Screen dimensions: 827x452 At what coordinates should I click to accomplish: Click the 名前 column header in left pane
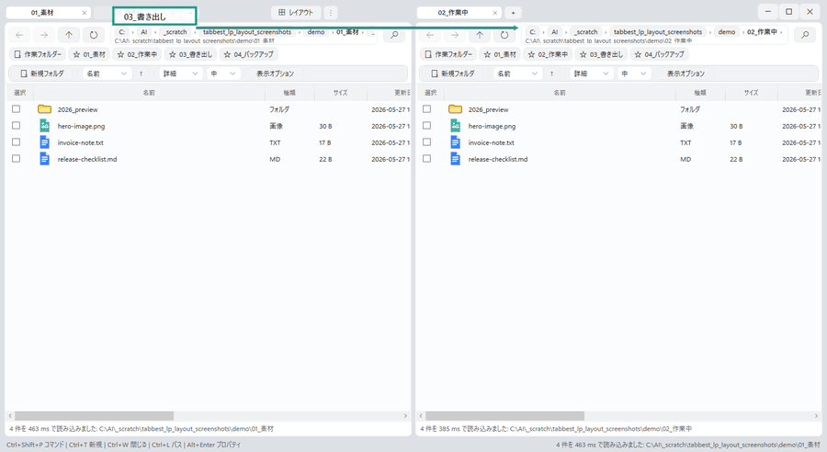tap(149, 93)
